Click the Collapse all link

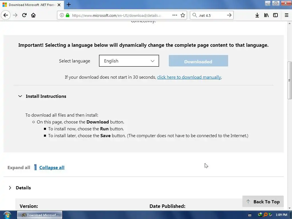[x=52, y=167]
